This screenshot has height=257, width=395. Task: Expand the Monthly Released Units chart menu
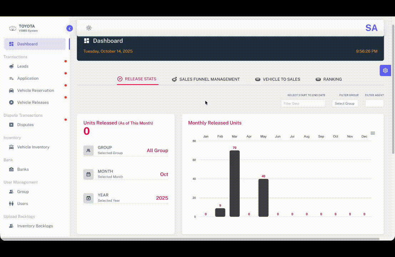coord(373,133)
